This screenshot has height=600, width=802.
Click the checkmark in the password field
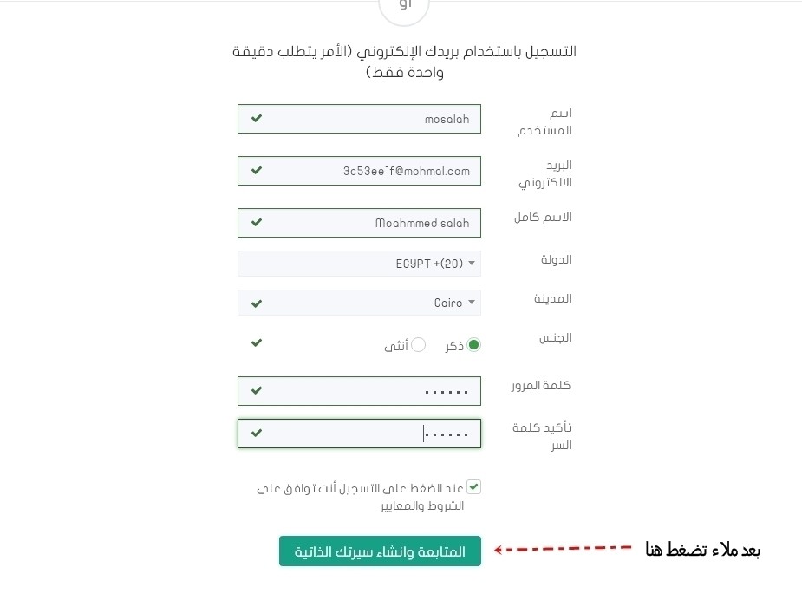tap(257, 391)
